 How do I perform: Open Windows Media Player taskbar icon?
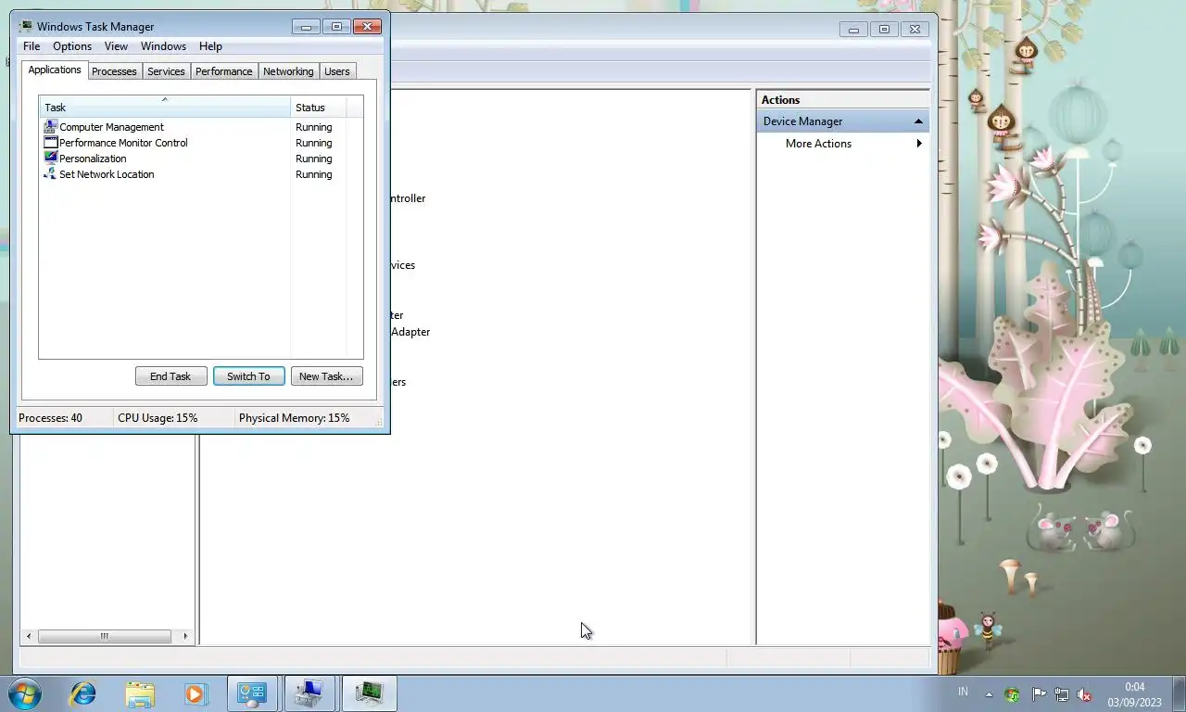pyautogui.click(x=196, y=693)
